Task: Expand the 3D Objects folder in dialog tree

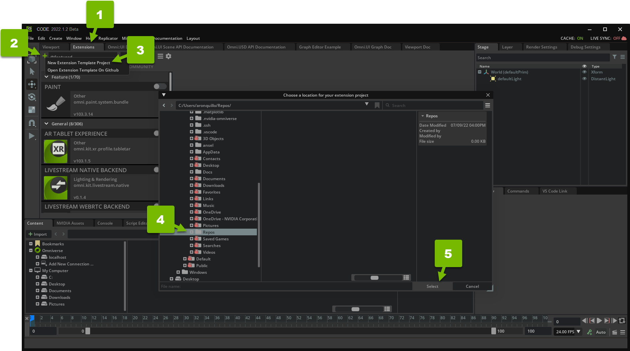Action: tap(192, 138)
